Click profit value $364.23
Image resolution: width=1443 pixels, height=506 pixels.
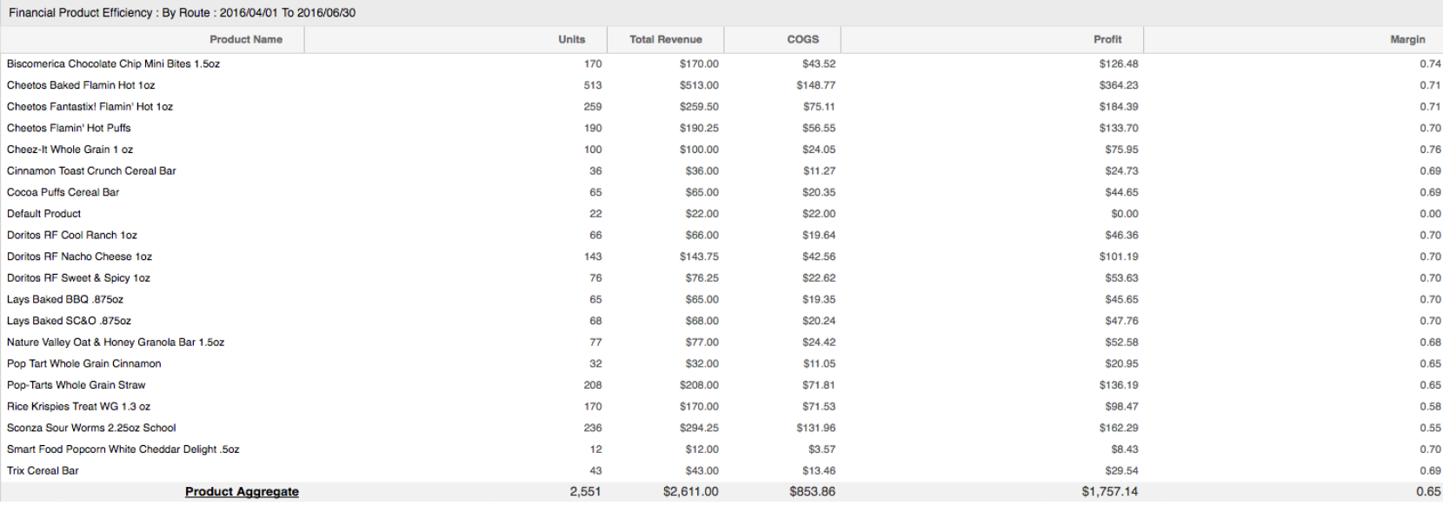point(1119,85)
